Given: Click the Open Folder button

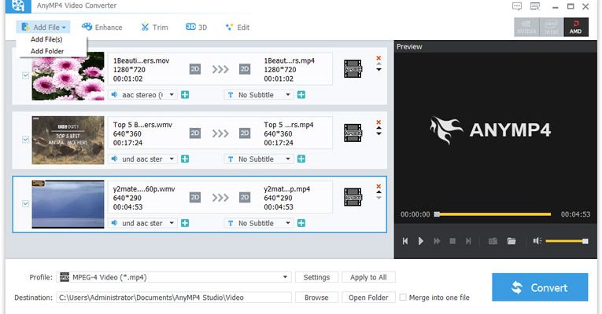Looking at the screenshot, I should click(x=368, y=298).
